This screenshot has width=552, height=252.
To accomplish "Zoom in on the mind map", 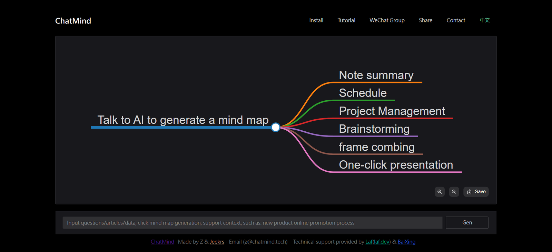I will pos(440,192).
